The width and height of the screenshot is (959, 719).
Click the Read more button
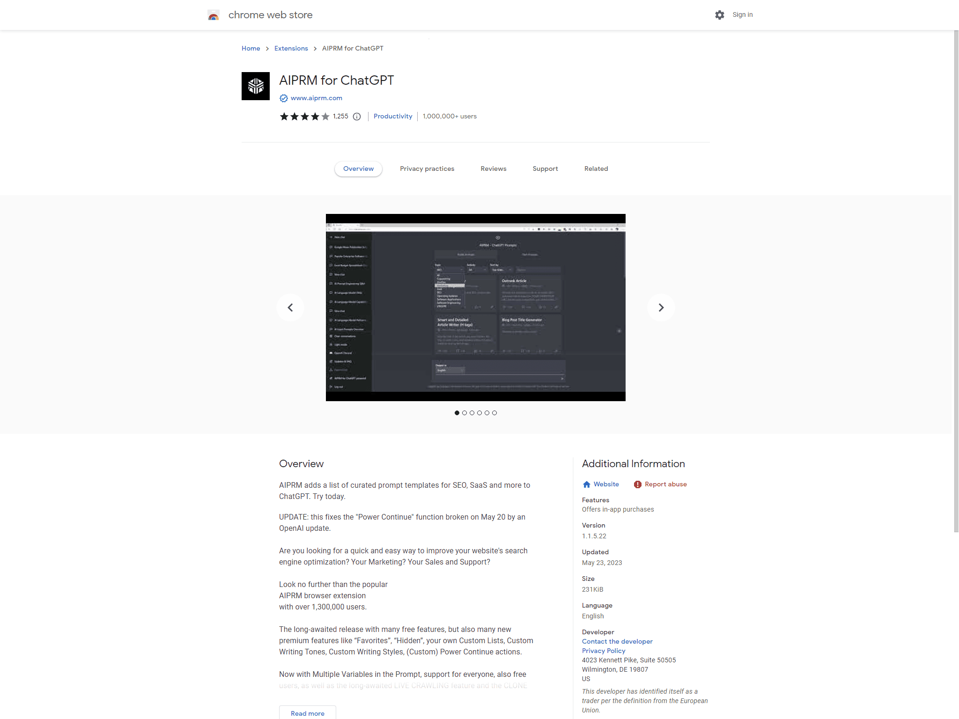(308, 713)
